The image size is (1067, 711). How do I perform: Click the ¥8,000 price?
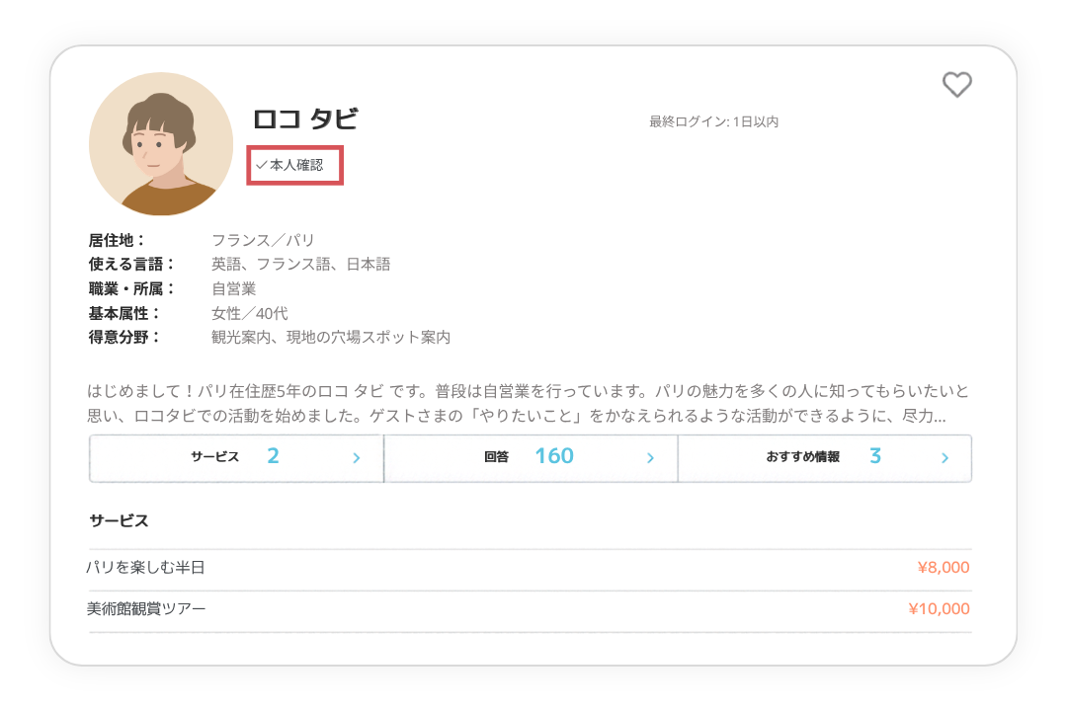tap(944, 568)
